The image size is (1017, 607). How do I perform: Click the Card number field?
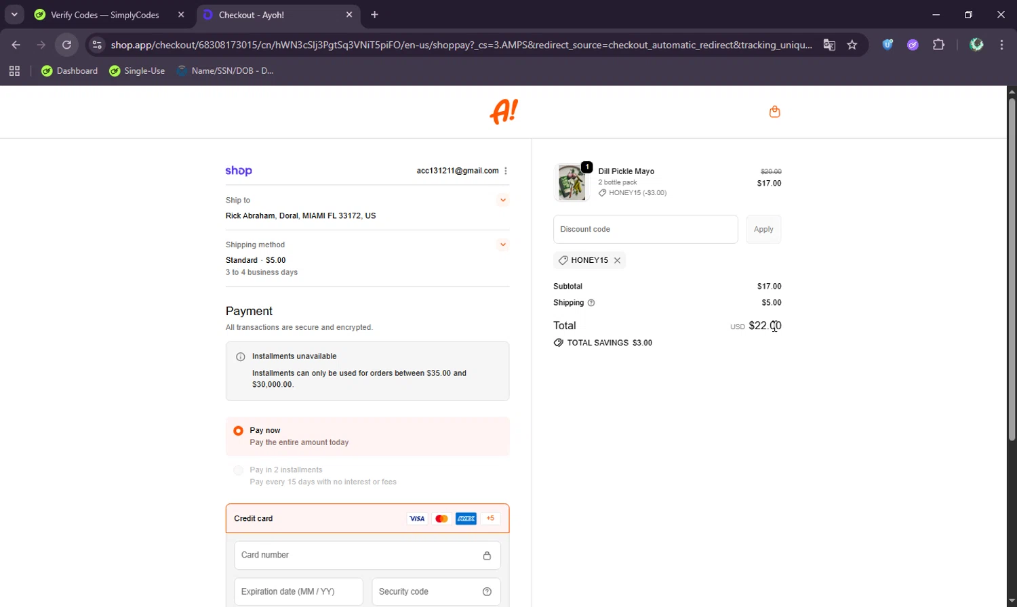367,555
